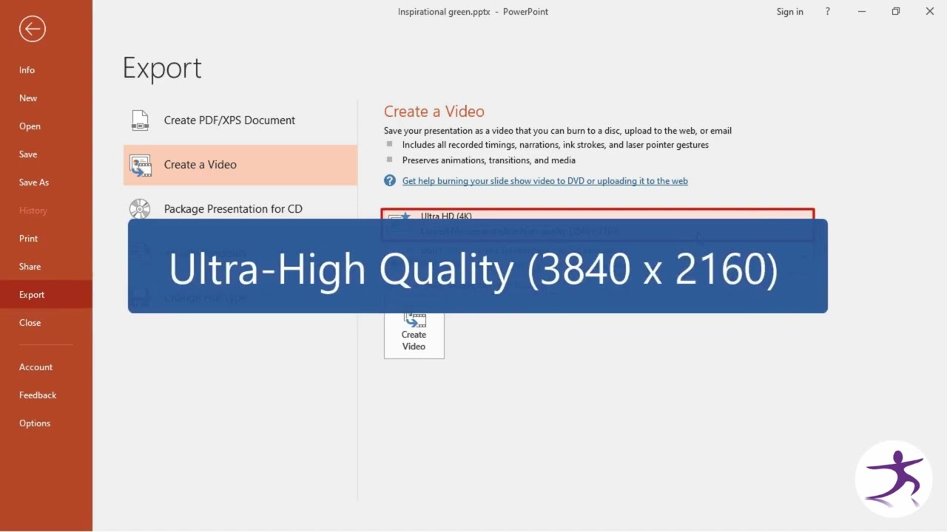Click the CD package icon
Viewport: 947px width, 532px height.
pyautogui.click(x=140, y=209)
